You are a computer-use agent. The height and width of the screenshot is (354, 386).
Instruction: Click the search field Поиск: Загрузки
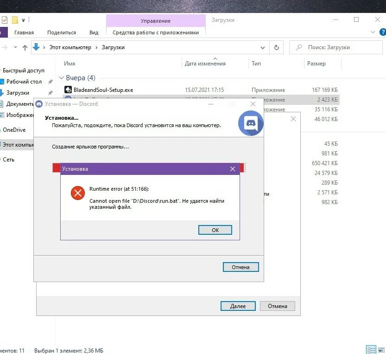click(x=336, y=47)
